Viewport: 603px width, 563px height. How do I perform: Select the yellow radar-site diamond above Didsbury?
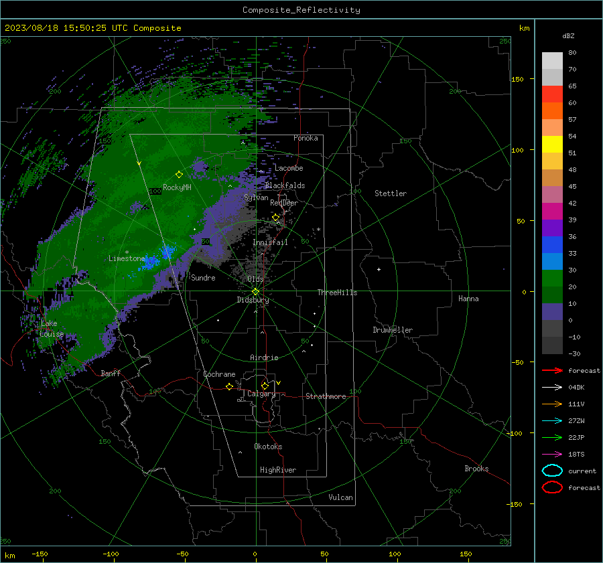[256, 292]
